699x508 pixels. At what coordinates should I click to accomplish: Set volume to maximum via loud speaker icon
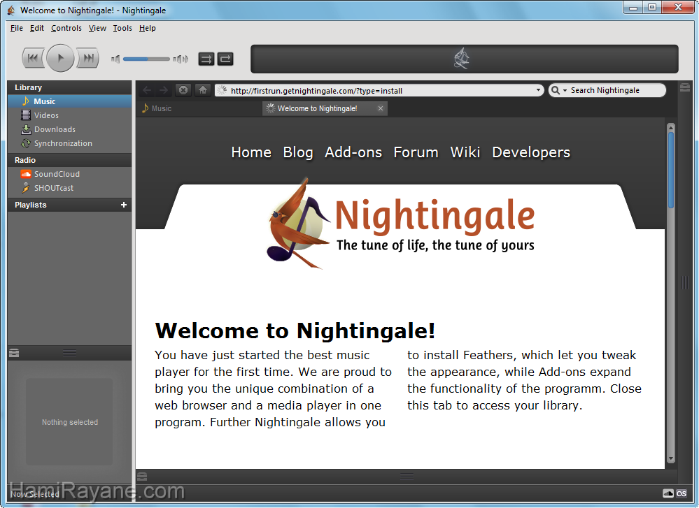[x=181, y=59]
